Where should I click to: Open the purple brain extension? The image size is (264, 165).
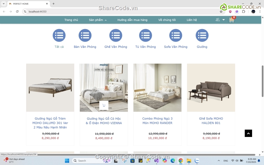coord(237,11)
